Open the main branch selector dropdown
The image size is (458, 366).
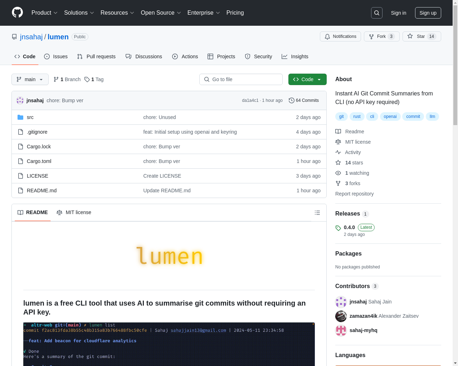[x=30, y=79]
